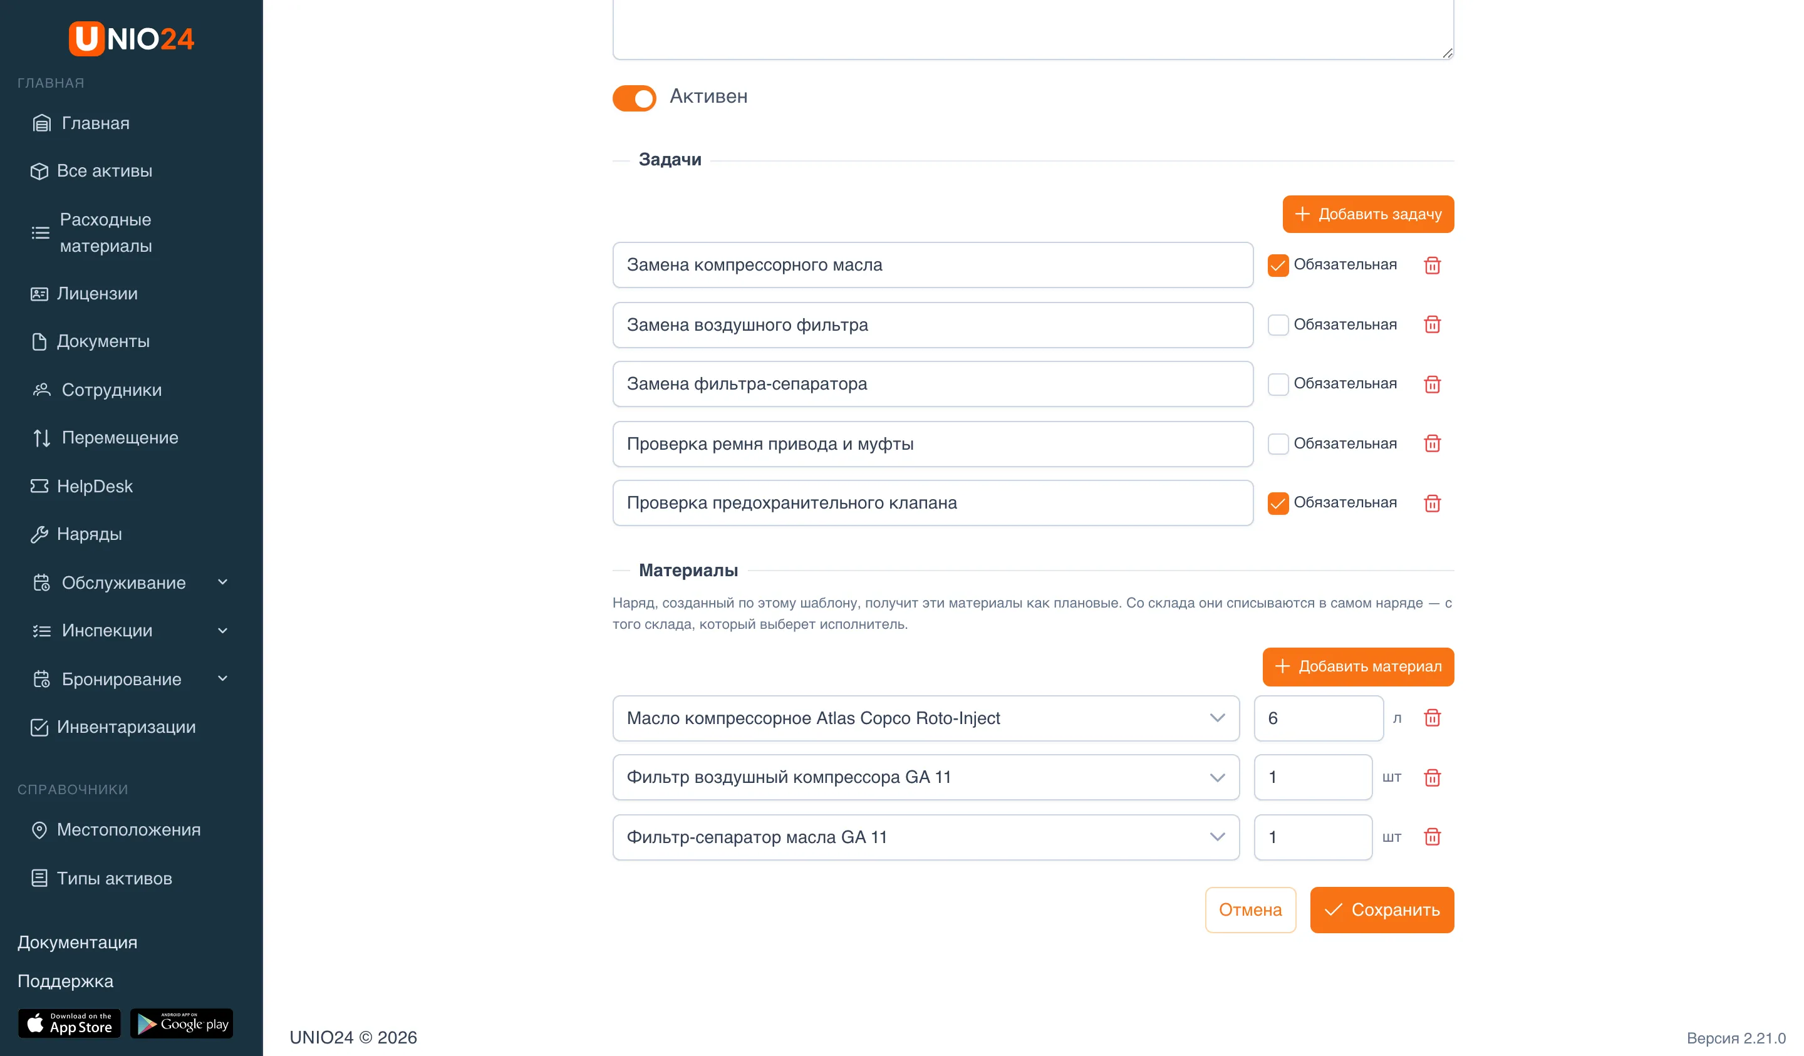Delete the task Замена компрессорного масла
The height and width of the screenshot is (1056, 1804).
click(x=1432, y=266)
